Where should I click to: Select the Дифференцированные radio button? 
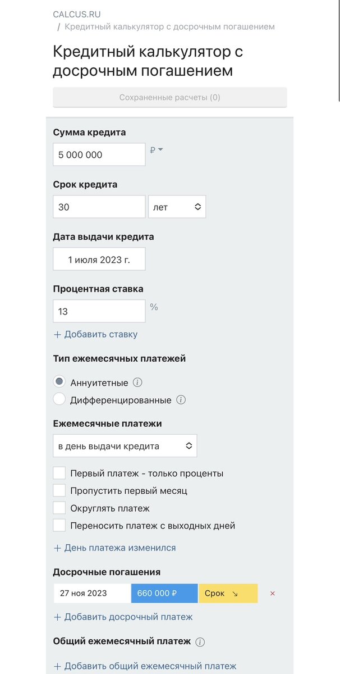tap(59, 400)
